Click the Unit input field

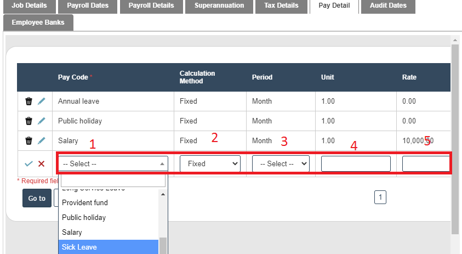point(356,163)
